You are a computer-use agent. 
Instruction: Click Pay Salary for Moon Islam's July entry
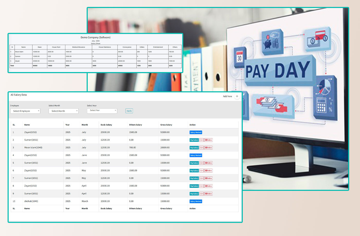(194, 147)
